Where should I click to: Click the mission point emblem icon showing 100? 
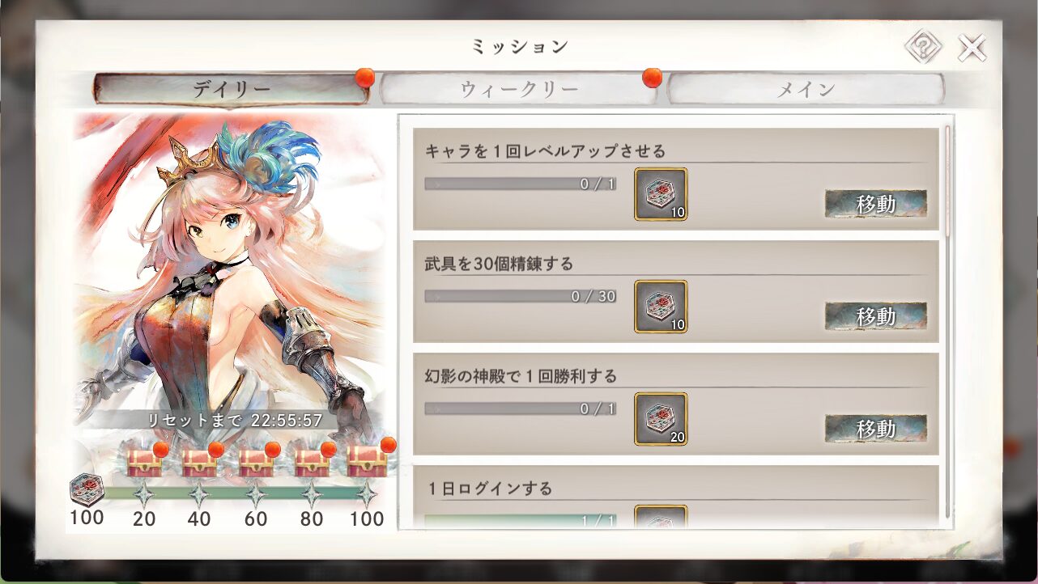pyautogui.click(x=86, y=490)
